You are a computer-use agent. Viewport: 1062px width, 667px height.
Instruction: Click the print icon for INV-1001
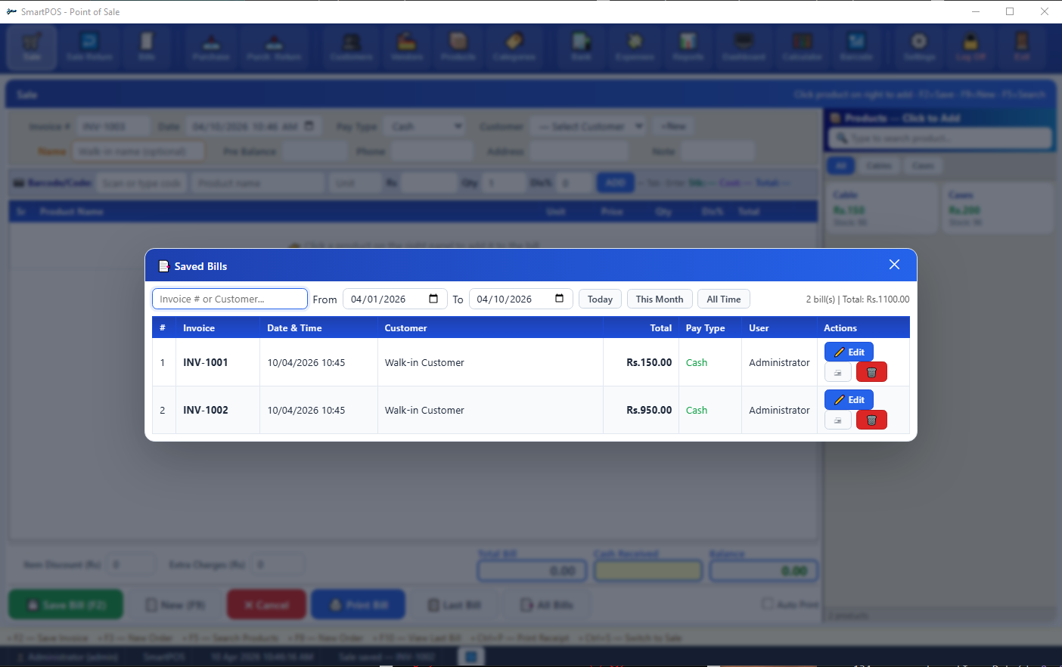(x=837, y=372)
